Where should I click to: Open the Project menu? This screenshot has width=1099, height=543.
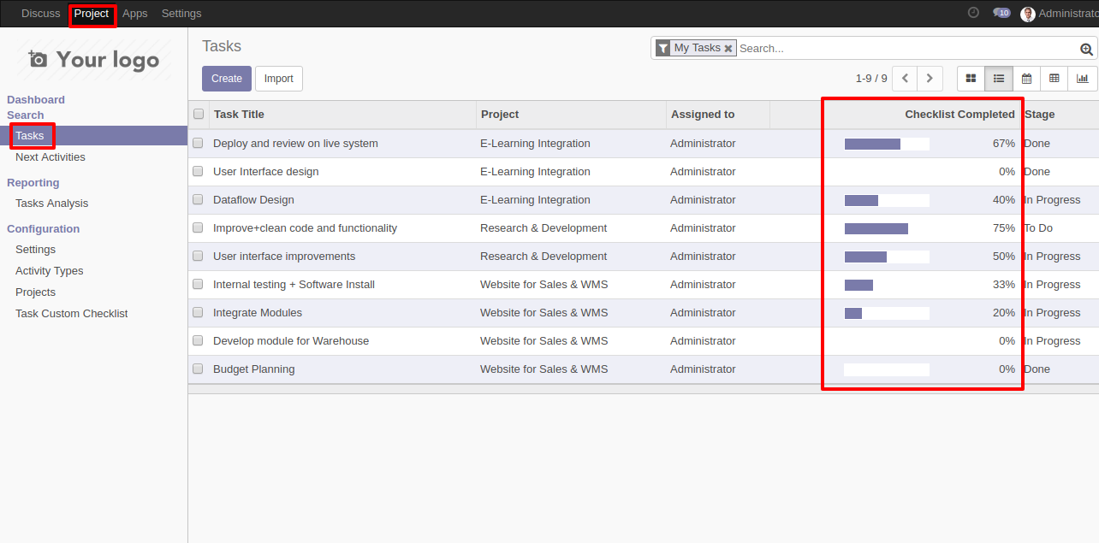point(92,14)
